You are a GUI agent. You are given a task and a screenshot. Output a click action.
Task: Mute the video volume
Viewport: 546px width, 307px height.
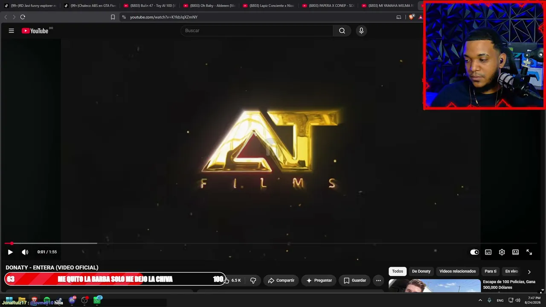[25, 252]
